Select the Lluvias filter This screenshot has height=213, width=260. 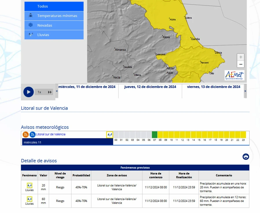[54, 35]
